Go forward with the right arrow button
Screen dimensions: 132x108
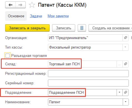(21, 5)
